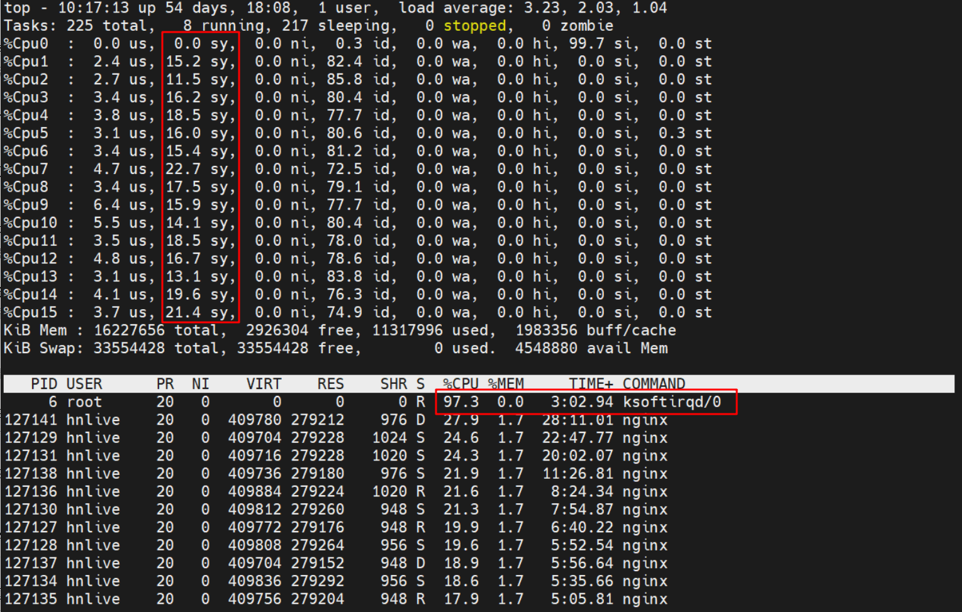The image size is (962, 612).
Task: Select PID 127131 in process list
Action: tap(31, 456)
